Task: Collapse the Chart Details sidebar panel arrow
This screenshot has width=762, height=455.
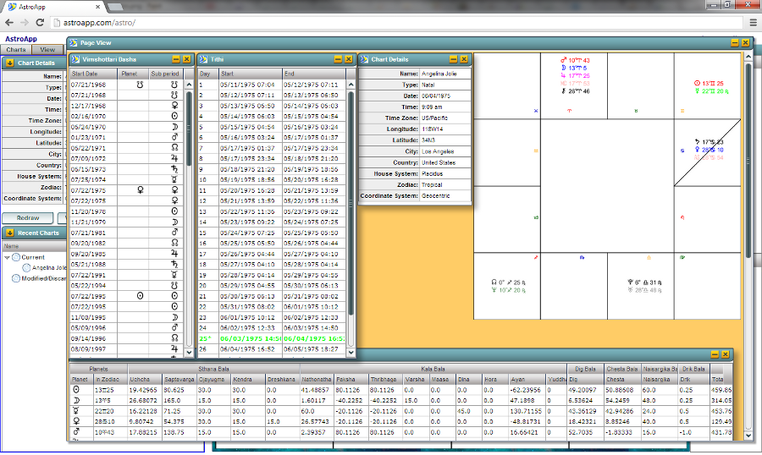Action: point(9,63)
